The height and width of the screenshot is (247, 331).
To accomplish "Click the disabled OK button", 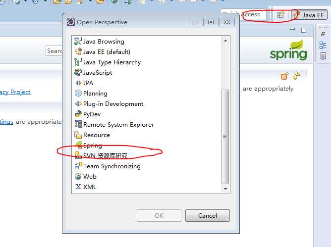I will pos(159,216).
